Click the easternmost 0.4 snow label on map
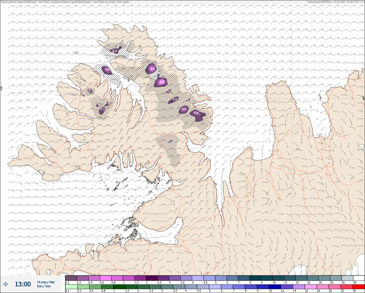This screenshot has width=365, height=293. click(196, 113)
